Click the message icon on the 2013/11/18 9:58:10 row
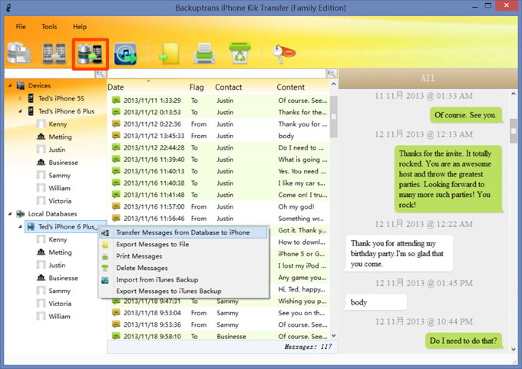The image size is (522, 369). (x=116, y=336)
